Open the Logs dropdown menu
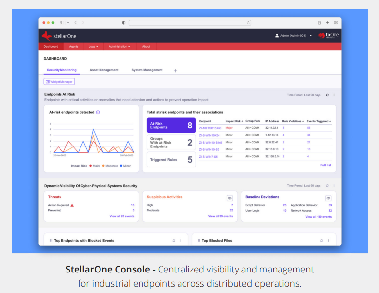 (x=93, y=47)
